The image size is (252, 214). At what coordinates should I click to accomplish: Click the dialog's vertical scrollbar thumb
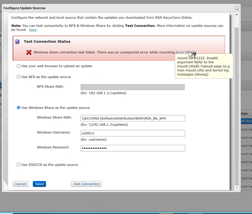(236, 101)
